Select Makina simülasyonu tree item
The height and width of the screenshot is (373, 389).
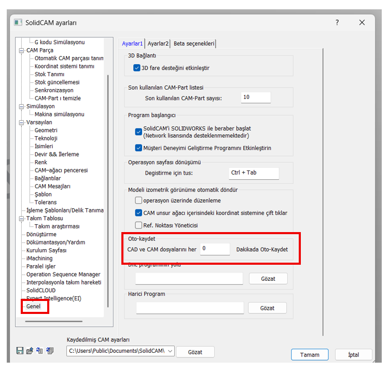[60, 114]
